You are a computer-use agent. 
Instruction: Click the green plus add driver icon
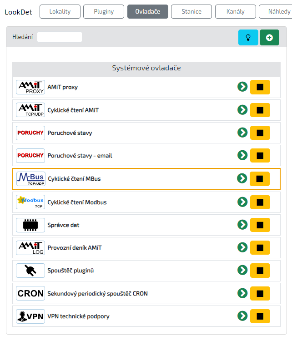tap(269, 38)
